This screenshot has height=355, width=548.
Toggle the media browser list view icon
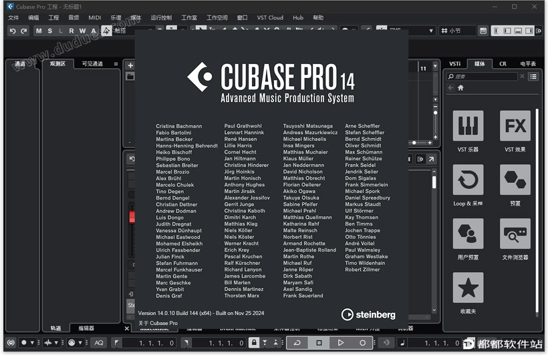(533, 77)
